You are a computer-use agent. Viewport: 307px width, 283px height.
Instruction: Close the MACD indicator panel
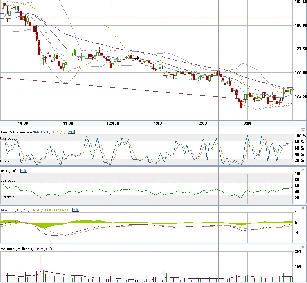[x=303, y=208]
